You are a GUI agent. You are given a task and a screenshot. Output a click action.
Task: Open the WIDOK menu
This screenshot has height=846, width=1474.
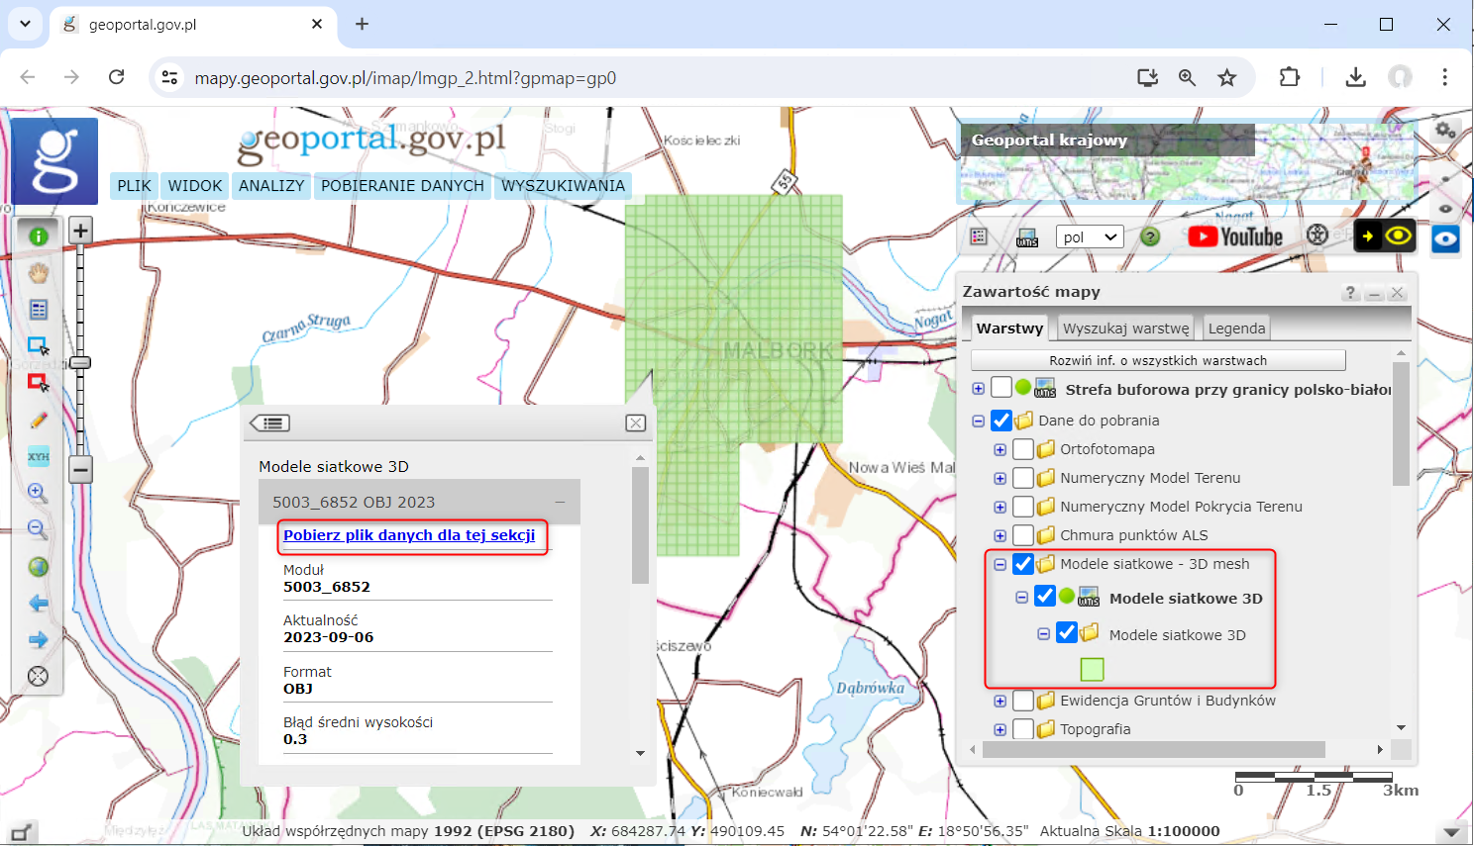tap(195, 186)
